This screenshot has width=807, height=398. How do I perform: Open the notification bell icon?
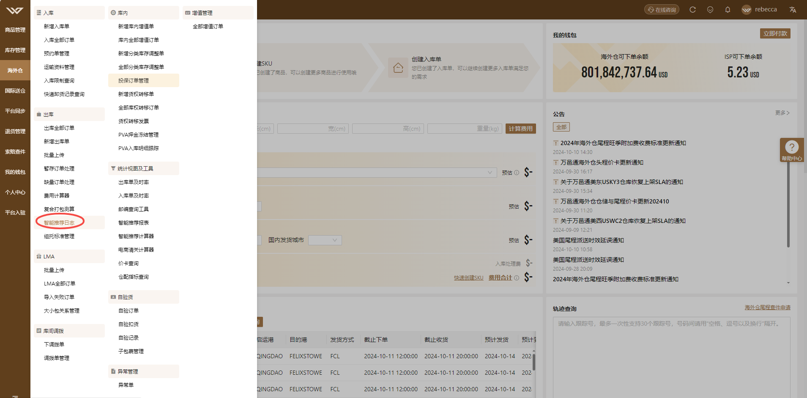[728, 10]
